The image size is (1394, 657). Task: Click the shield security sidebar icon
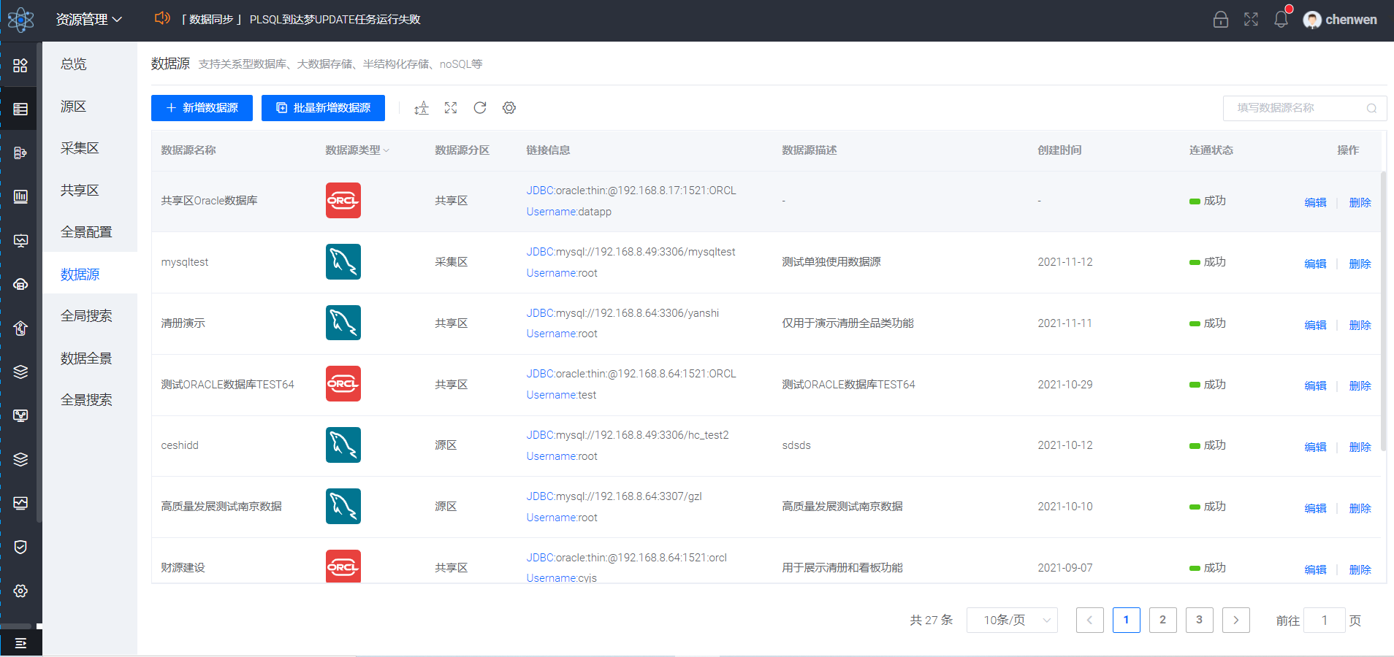[20, 547]
